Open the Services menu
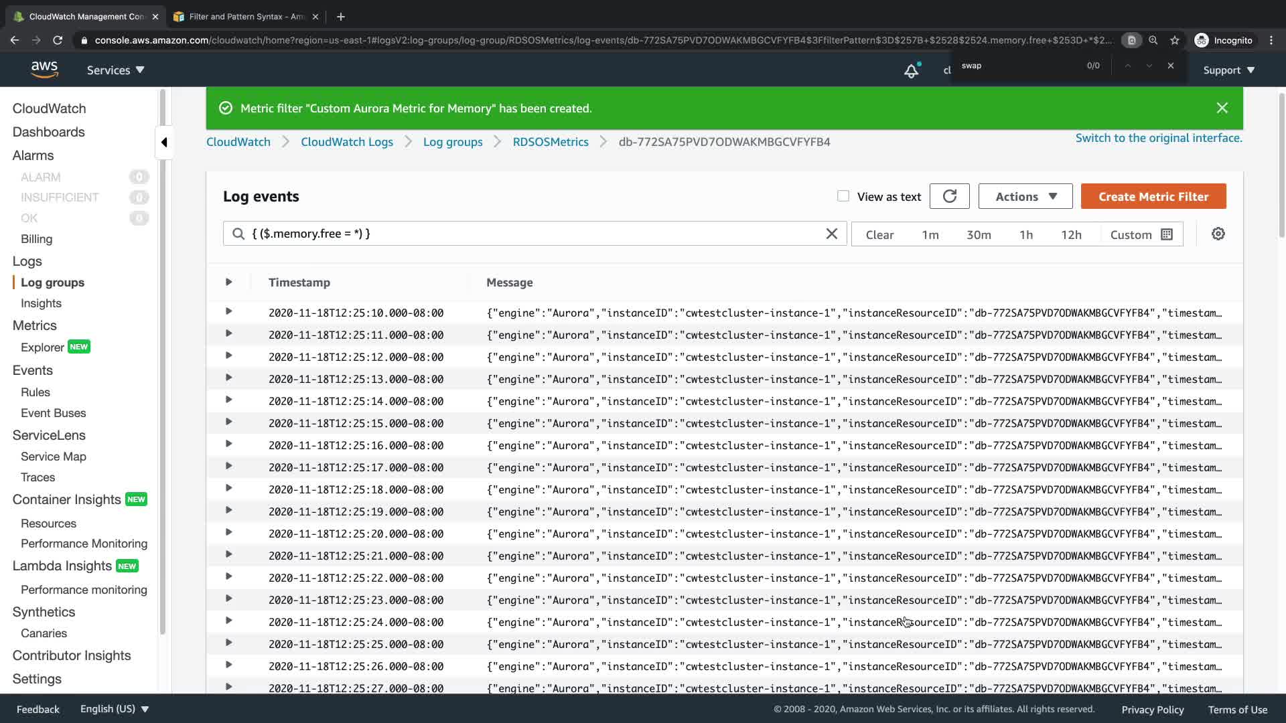This screenshot has width=1286, height=723. pos(115,70)
